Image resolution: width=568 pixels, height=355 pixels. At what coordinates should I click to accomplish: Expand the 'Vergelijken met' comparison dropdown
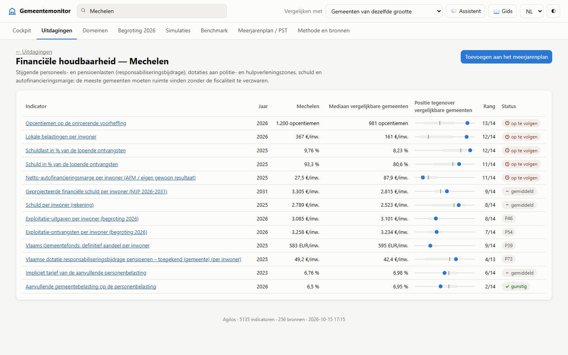click(x=384, y=11)
